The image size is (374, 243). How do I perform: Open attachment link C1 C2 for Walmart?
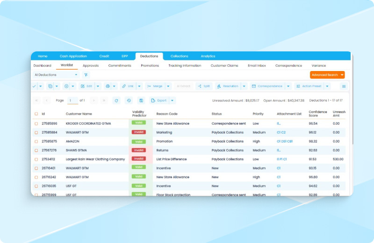point(281,133)
